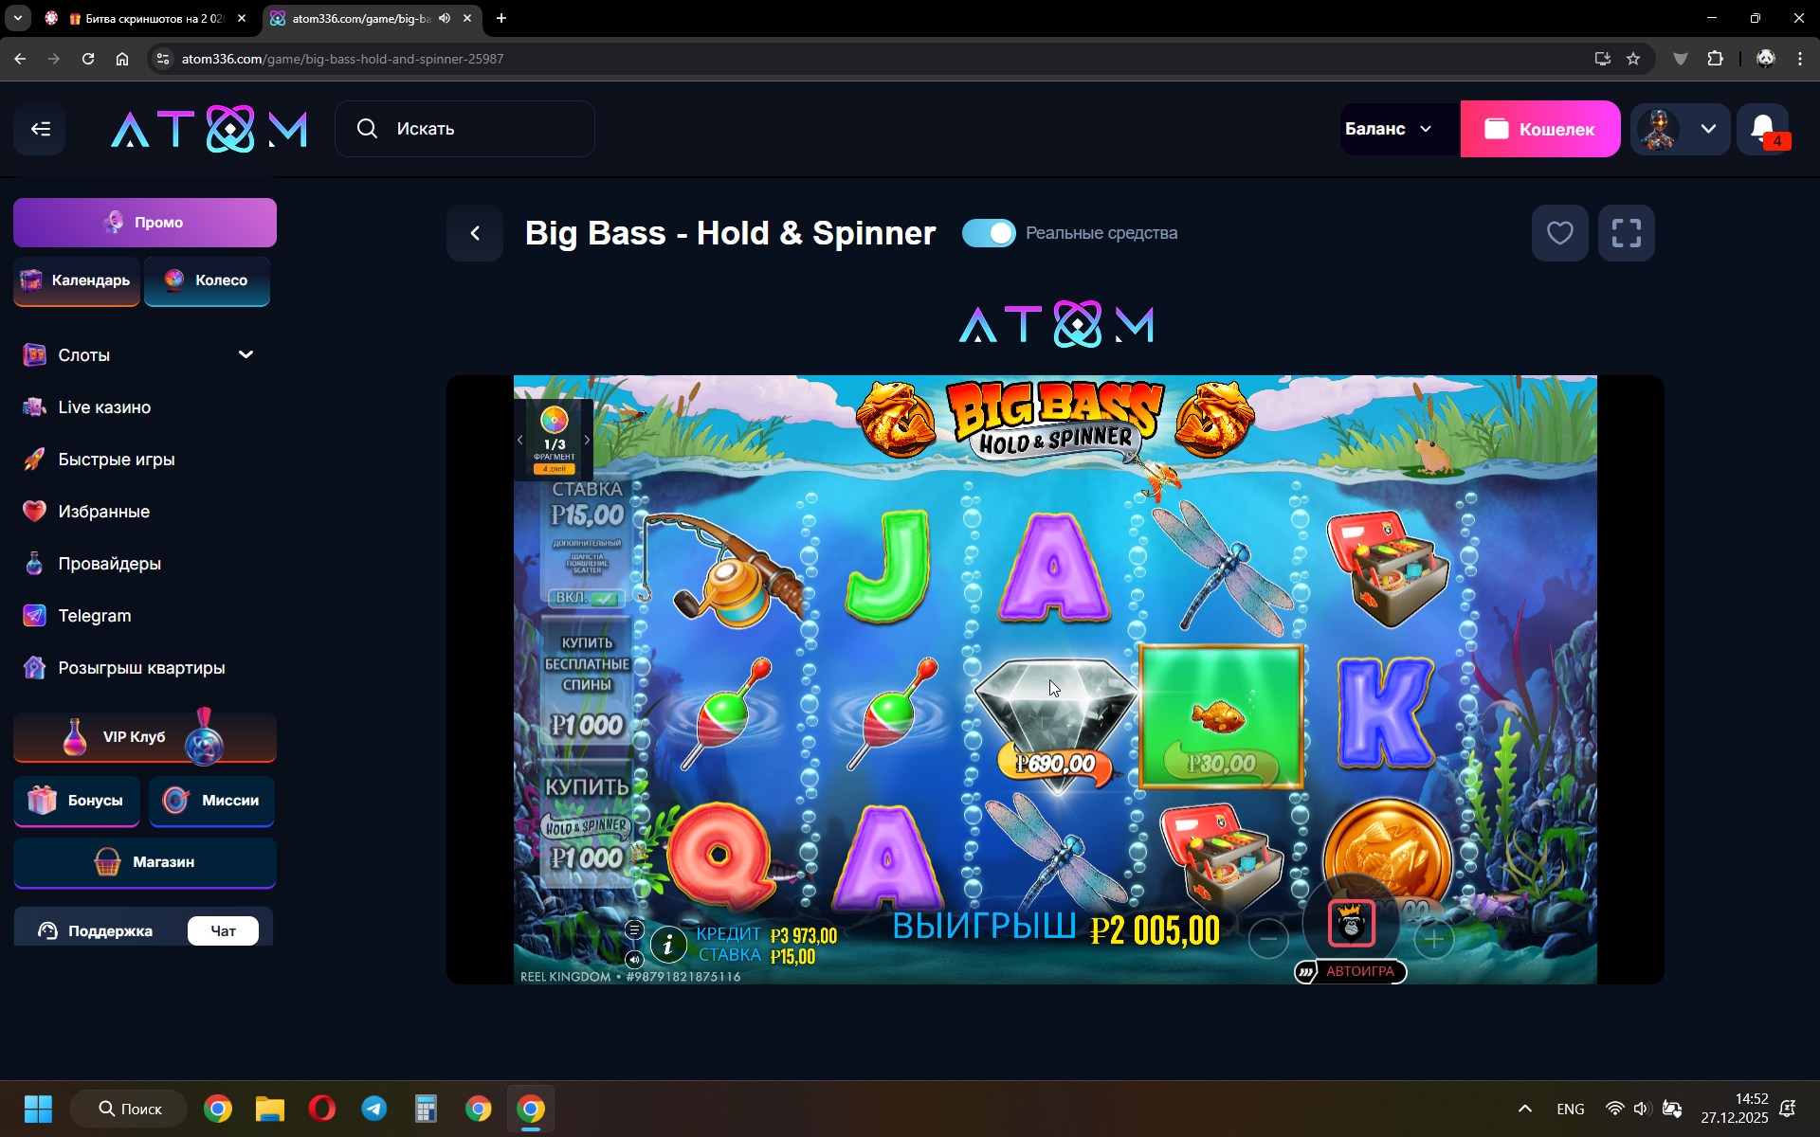1820x1137 pixels.
Task: Enter fullscreen game mode
Action: pyautogui.click(x=1626, y=233)
